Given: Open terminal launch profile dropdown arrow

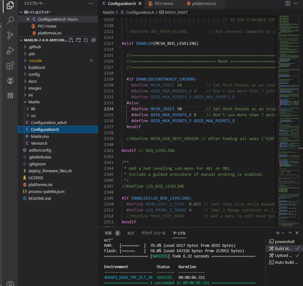Looking at the screenshot, I should [283, 233].
